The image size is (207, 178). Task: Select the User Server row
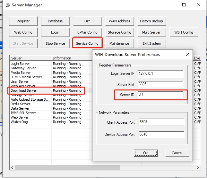pyautogui.click(x=51, y=81)
